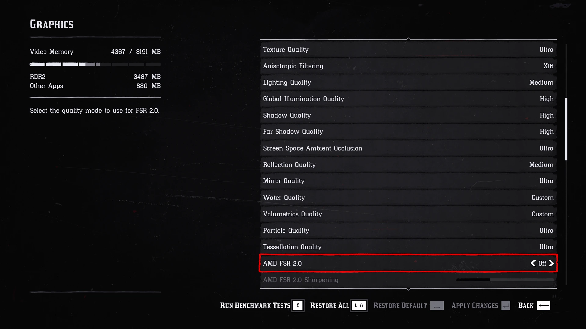586x329 pixels.
Task: Click Restore All settings icon
Action: pyautogui.click(x=359, y=305)
